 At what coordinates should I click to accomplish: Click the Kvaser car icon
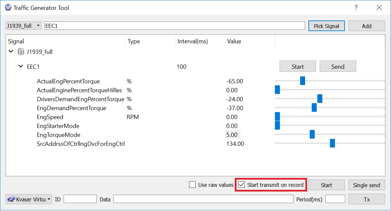(x=11, y=199)
